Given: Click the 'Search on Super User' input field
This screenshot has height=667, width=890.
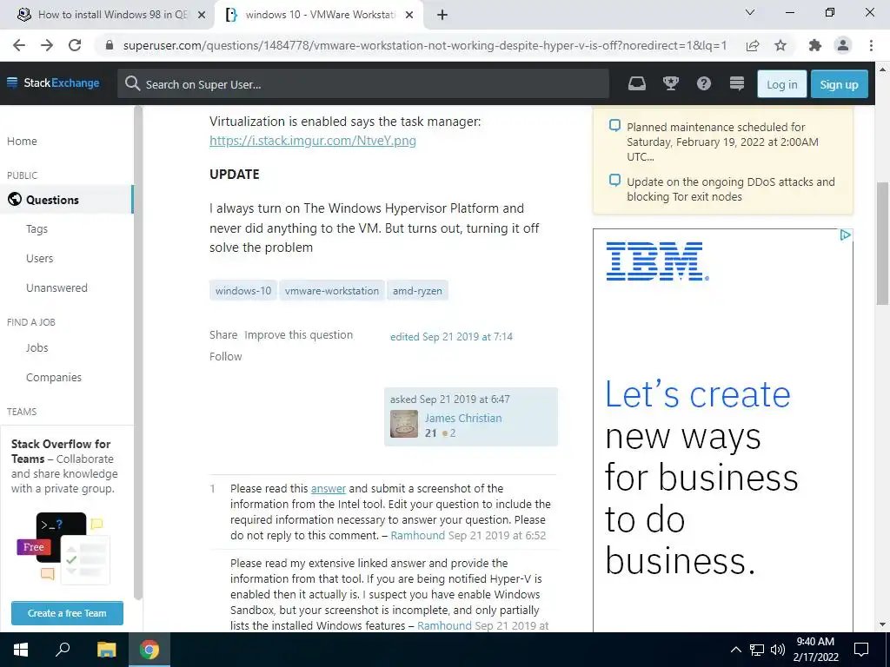Looking at the screenshot, I should pyautogui.click(x=363, y=84).
